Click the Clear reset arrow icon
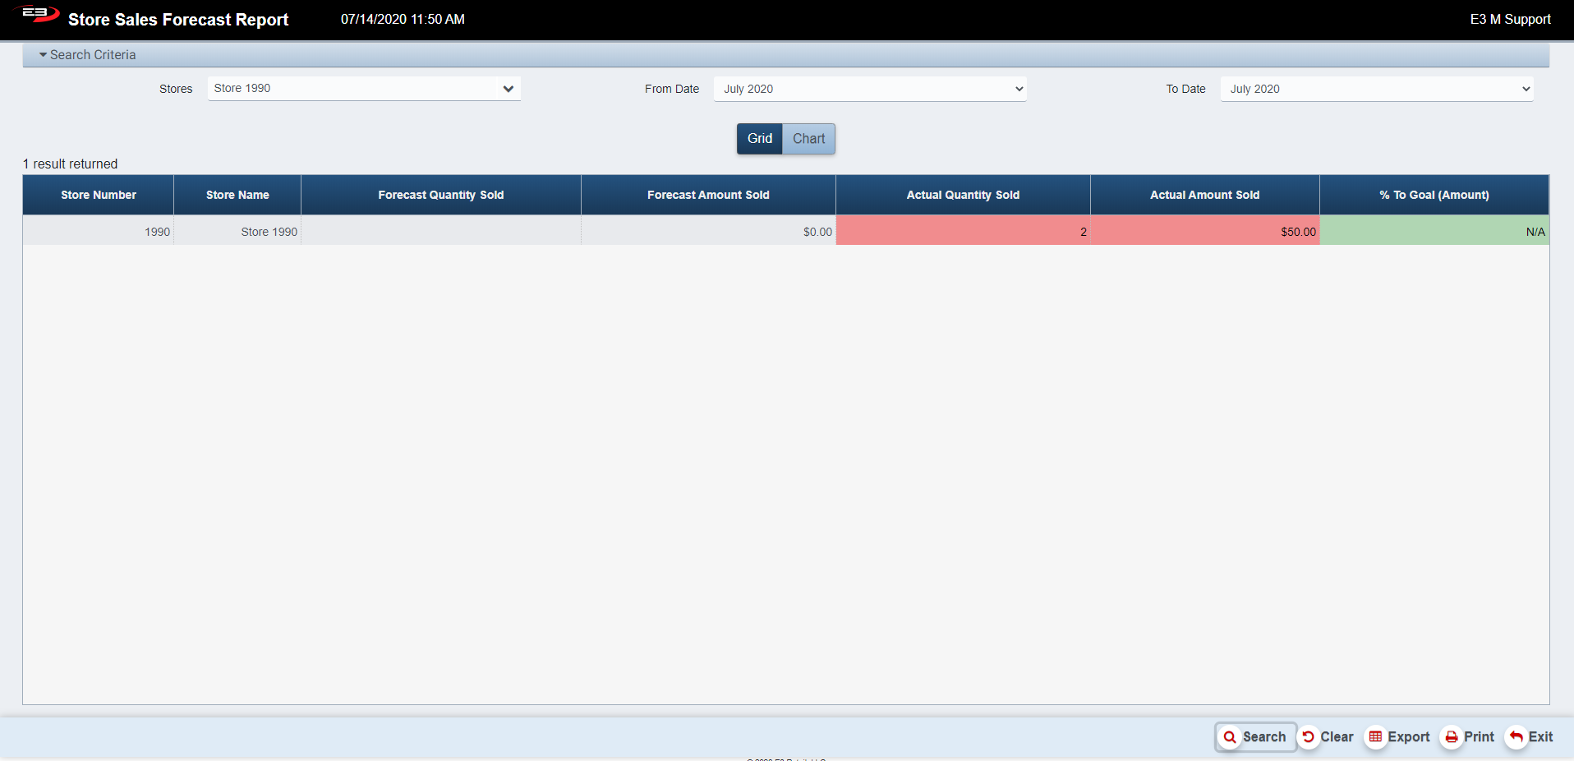This screenshot has width=1574, height=761. coord(1308,737)
